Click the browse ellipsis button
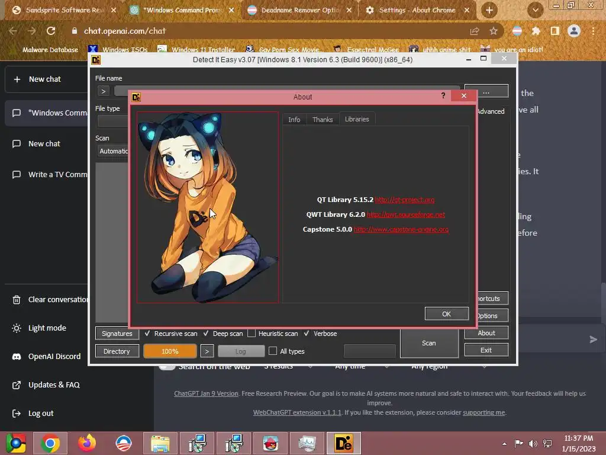 coord(486,92)
